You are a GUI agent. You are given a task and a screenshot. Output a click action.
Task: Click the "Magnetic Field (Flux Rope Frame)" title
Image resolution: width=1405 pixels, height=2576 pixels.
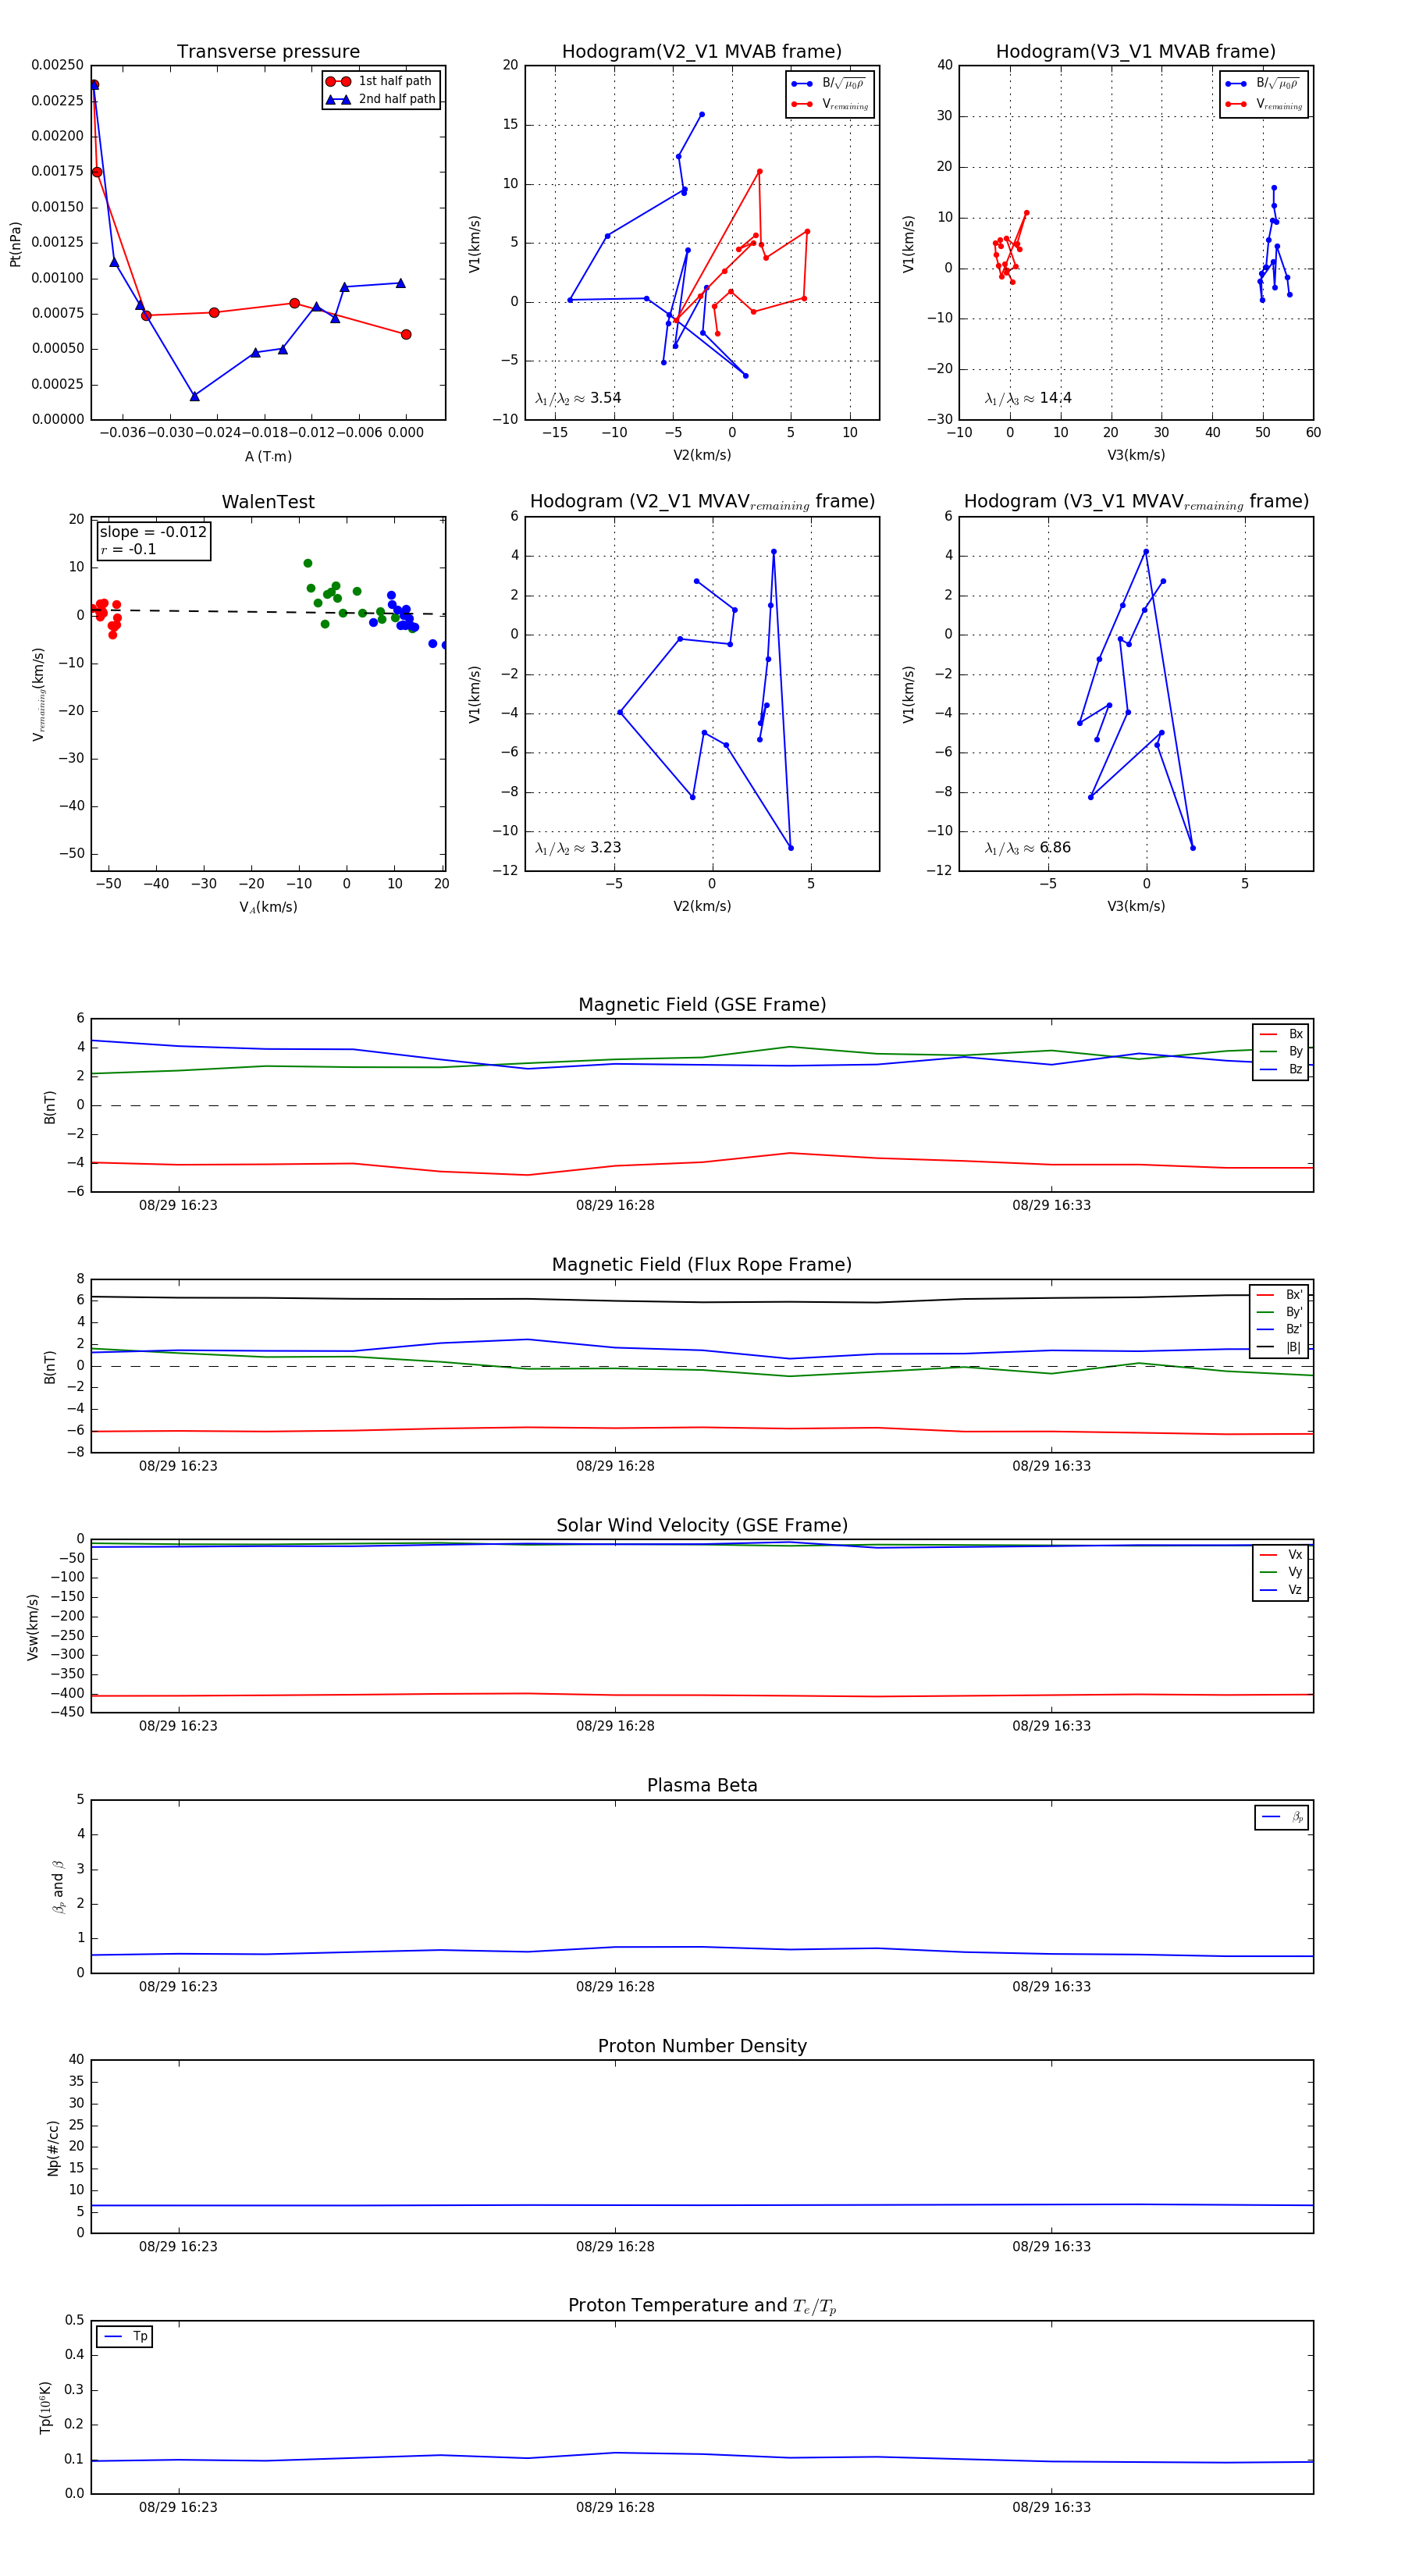coord(702,1265)
